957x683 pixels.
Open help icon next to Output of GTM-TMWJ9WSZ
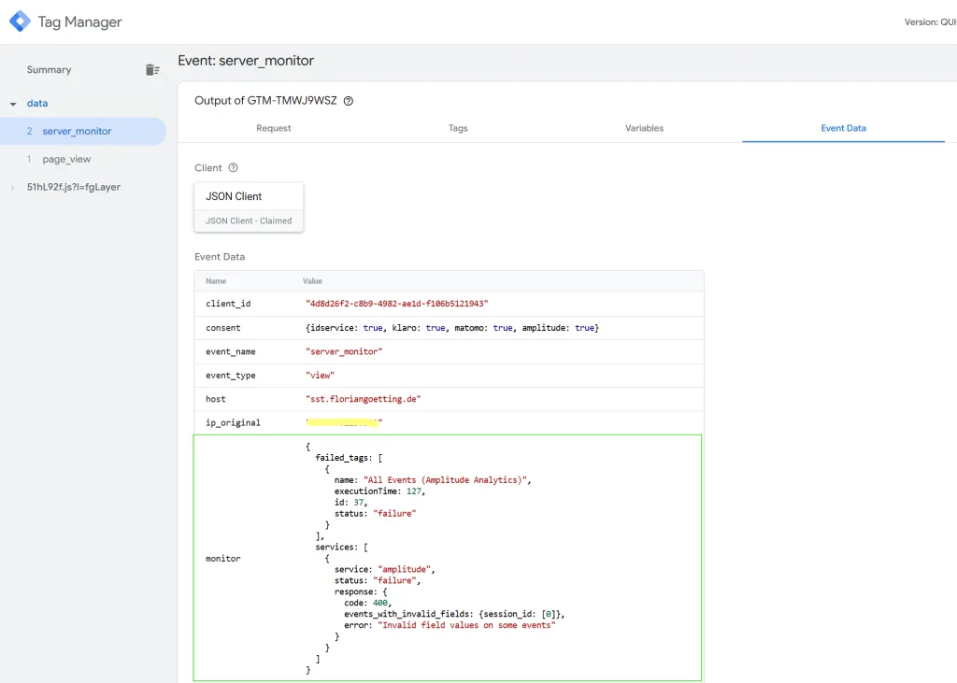click(349, 101)
